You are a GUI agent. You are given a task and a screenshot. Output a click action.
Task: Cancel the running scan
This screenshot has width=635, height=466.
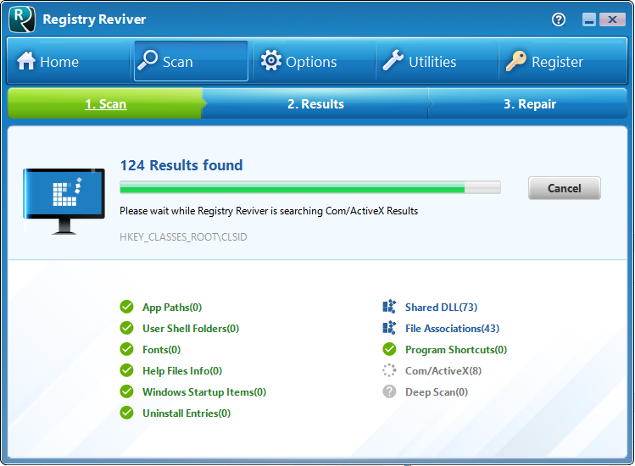(x=564, y=188)
